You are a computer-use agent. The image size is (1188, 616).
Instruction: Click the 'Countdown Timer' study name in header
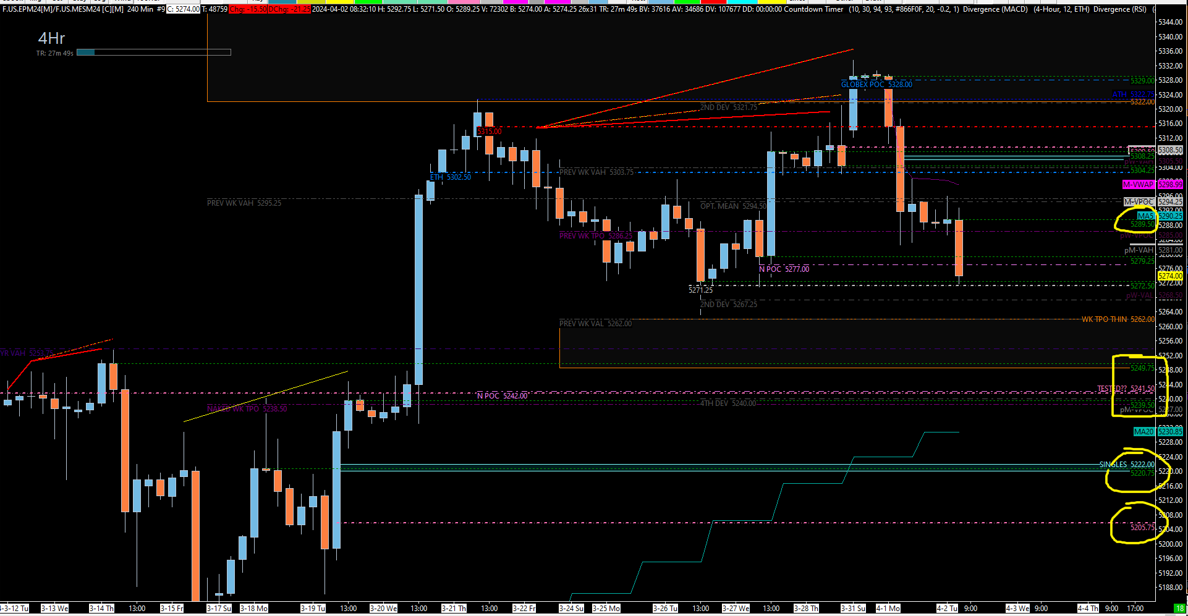[813, 9]
